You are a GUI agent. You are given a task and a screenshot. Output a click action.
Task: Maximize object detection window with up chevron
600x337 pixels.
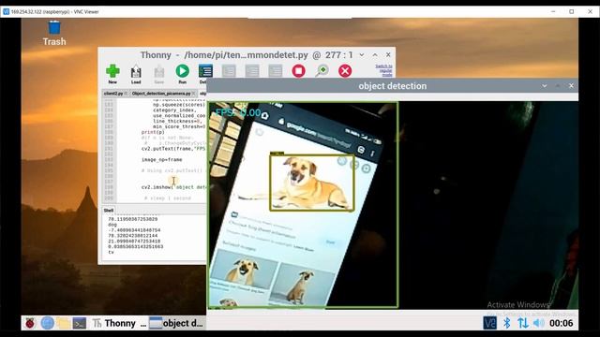point(558,86)
